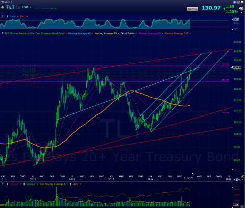This screenshot has width=245, height=208.
Task: Select the 1W timeframe label
Action: point(25,7)
